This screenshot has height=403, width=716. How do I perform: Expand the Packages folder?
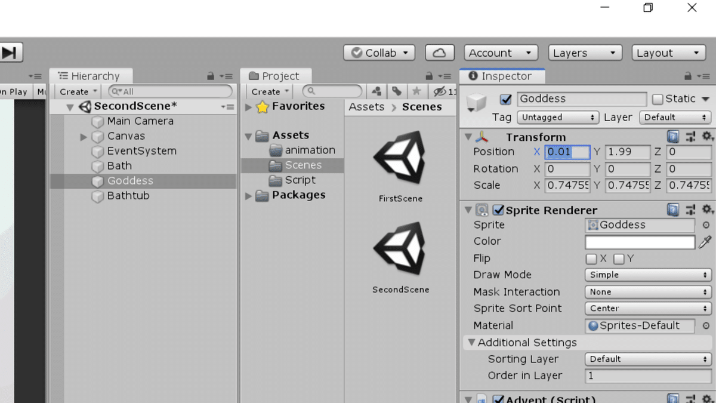coord(249,196)
